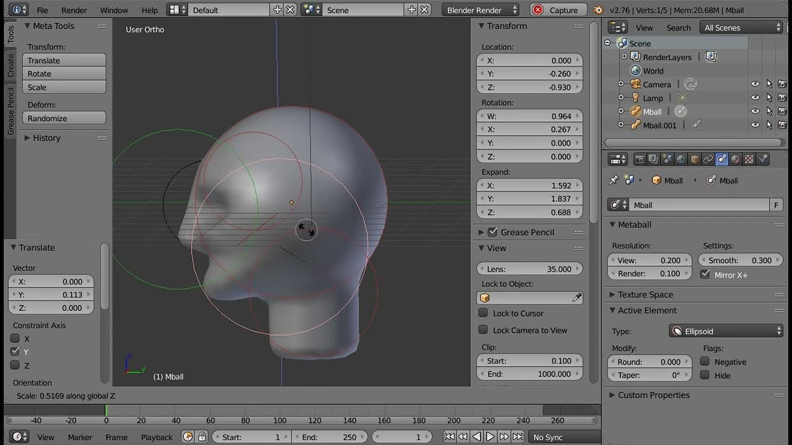
Task: Jump to first frame in timeline
Action: pos(449,437)
